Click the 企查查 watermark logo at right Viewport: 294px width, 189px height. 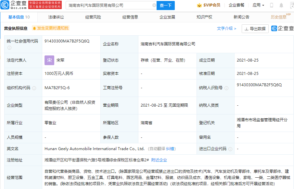282,28
